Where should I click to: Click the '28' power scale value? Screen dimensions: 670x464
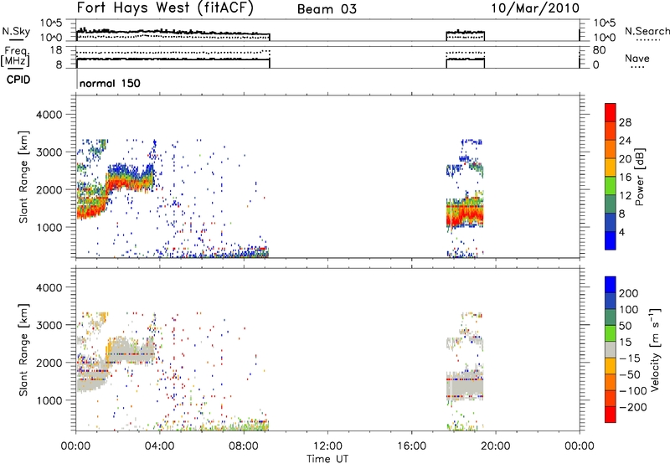(x=625, y=122)
